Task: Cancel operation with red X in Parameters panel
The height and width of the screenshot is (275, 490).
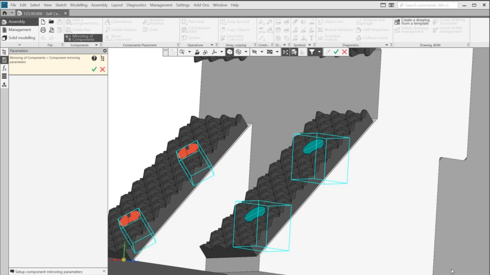Action: (x=103, y=69)
